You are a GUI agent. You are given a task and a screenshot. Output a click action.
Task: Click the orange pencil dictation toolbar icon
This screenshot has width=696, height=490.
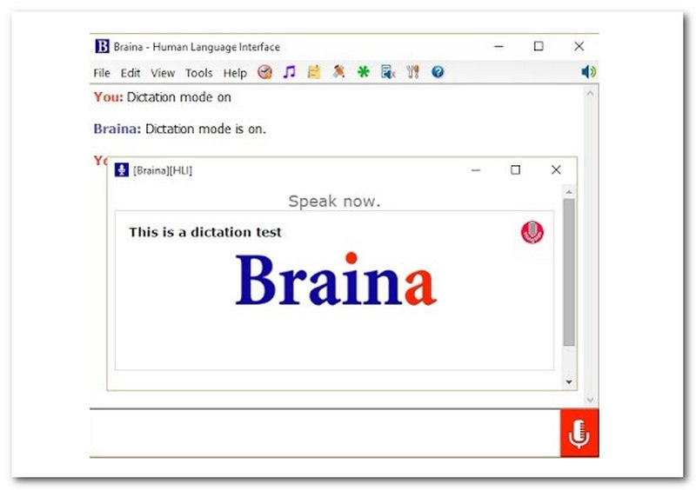pos(338,71)
